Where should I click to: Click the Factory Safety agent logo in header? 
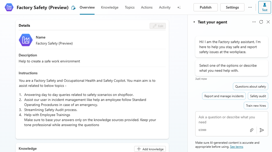tap(9, 7)
